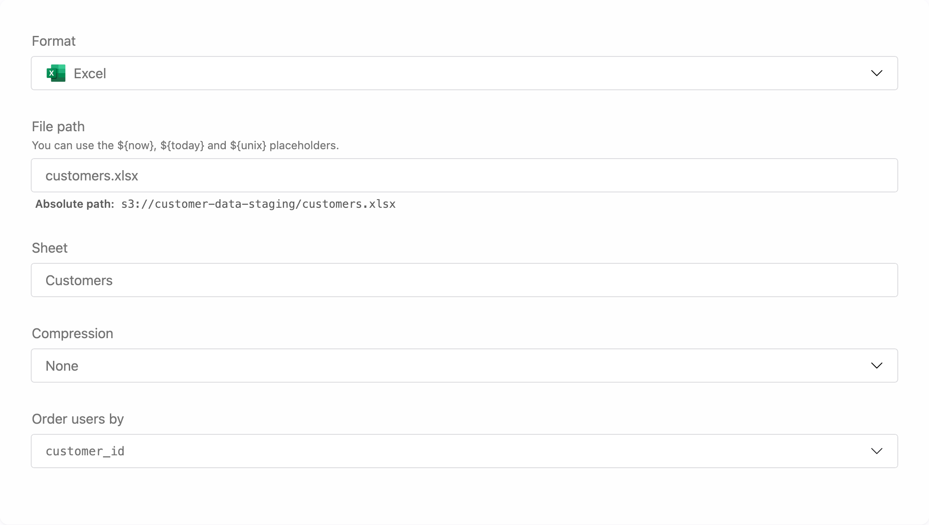Screen dimensions: 929x525
Task: Click the Excel format icon
Action: click(x=55, y=73)
